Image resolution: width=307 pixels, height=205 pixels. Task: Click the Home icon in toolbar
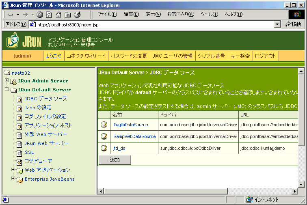pyautogui.click(x=58, y=15)
